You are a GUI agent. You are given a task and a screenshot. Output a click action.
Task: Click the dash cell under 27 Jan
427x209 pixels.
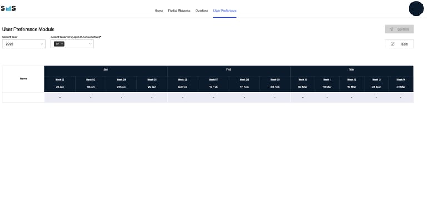(x=152, y=98)
